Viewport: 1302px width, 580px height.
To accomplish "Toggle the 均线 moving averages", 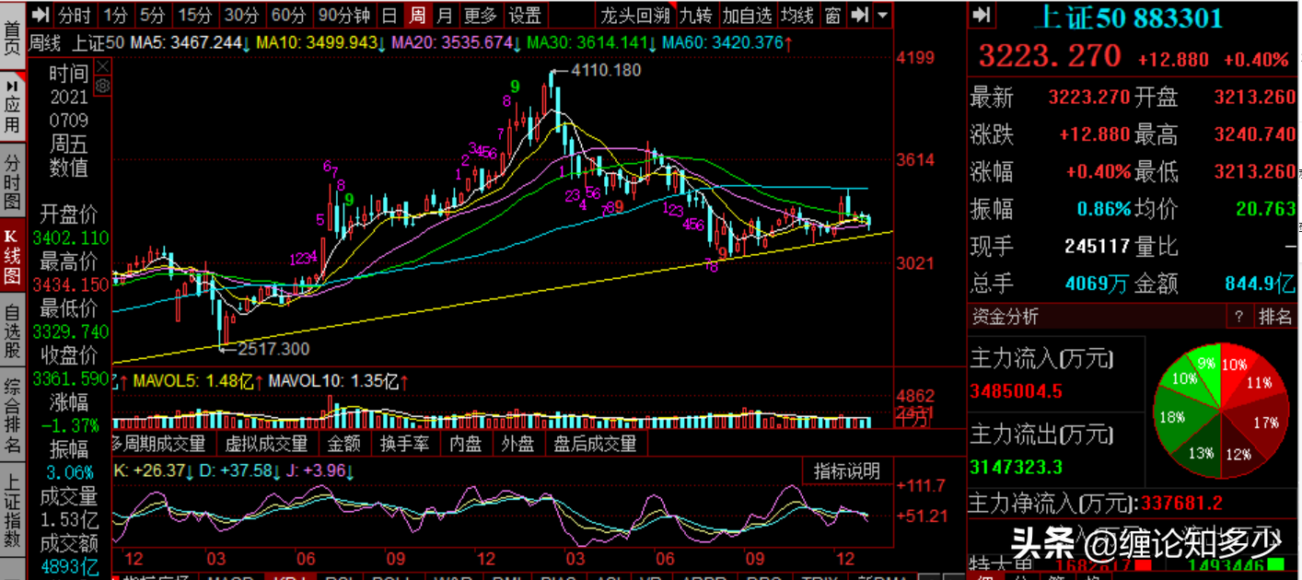I will [x=797, y=15].
